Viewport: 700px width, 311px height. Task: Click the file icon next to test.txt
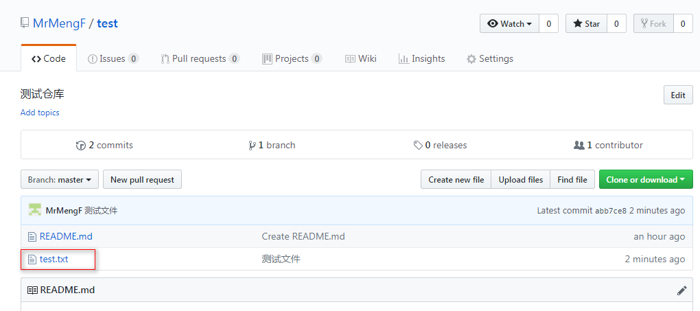tap(32, 260)
